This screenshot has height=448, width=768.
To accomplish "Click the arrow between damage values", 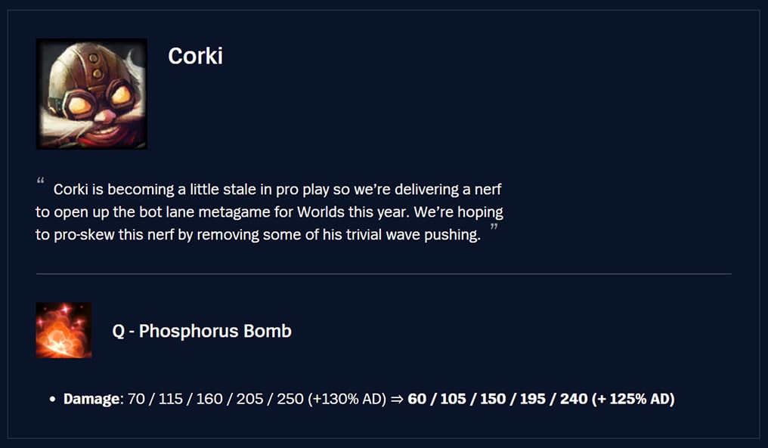I will click(397, 399).
